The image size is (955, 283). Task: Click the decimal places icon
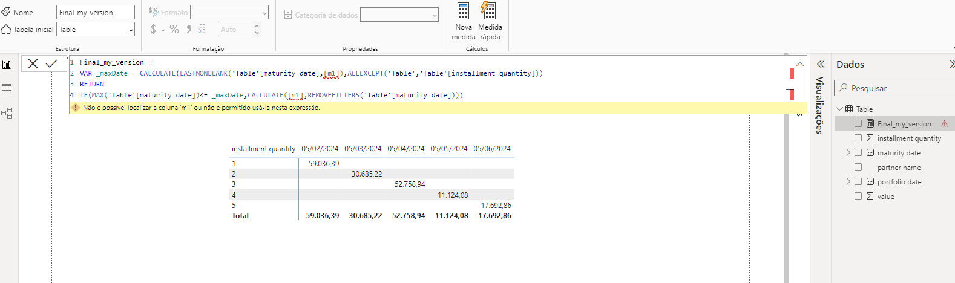[x=202, y=29]
